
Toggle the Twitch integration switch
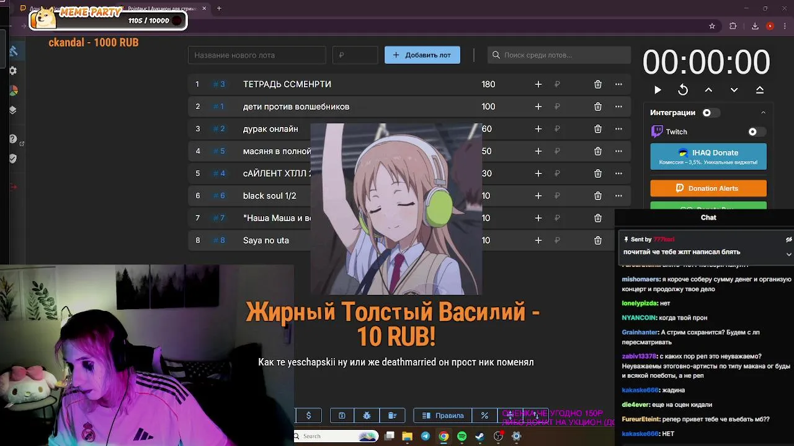[x=756, y=132]
